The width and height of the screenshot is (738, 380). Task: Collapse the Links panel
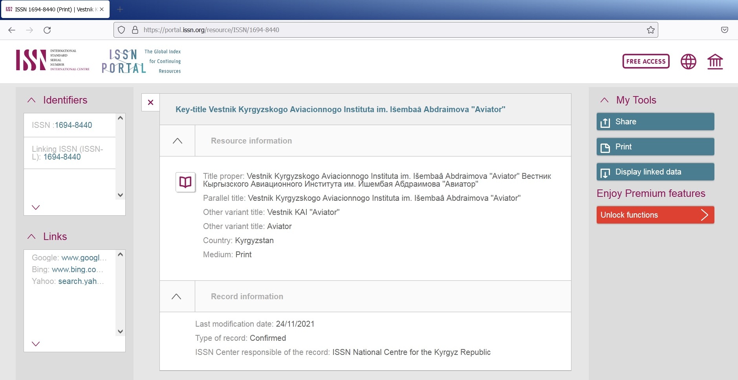click(32, 236)
